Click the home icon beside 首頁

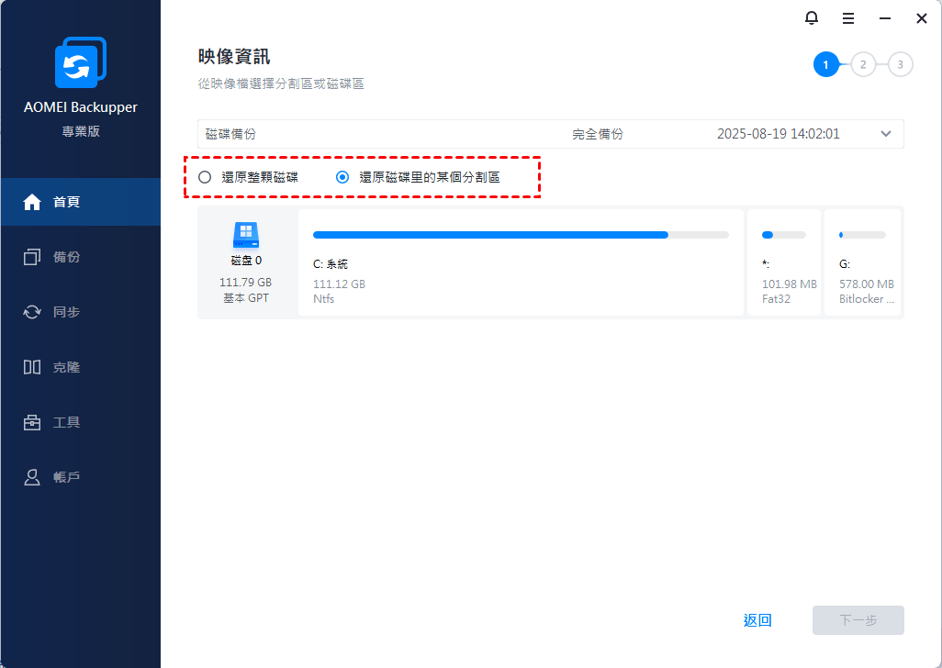(x=32, y=202)
